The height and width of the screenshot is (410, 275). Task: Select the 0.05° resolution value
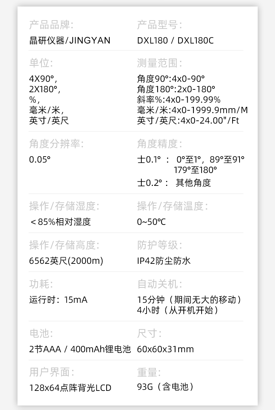[x=40, y=160]
